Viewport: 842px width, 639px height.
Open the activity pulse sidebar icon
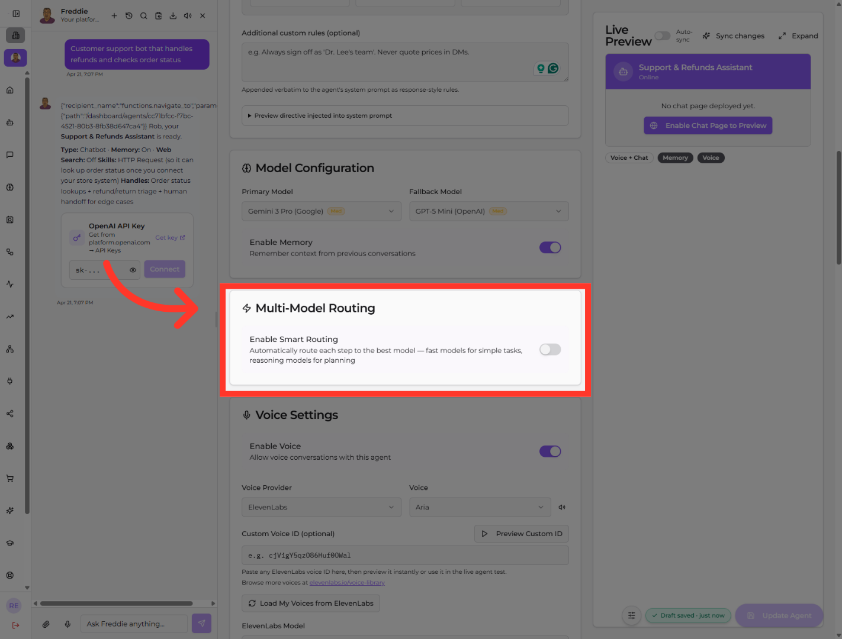pos(10,284)
